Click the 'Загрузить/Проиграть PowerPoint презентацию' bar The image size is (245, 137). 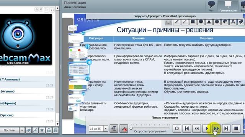[164, 16]
